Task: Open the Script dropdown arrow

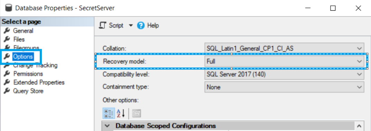Action: pyautogui.click(x=131, y=25)
